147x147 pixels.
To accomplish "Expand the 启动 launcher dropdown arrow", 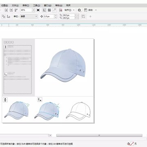I will (x=96, y=10).
